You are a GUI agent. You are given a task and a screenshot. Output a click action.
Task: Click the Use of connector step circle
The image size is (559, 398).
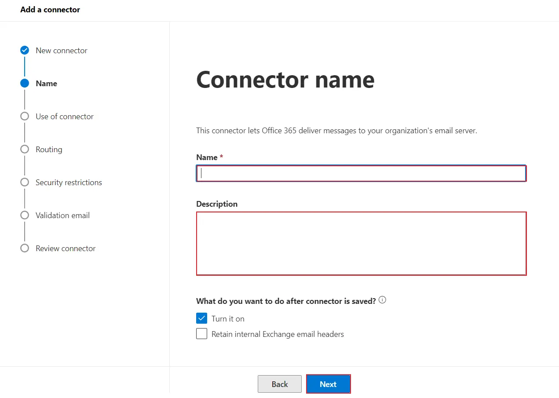pyautogui.click(x=24, y=116)
